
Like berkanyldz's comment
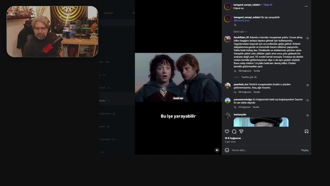click(308, 115)
